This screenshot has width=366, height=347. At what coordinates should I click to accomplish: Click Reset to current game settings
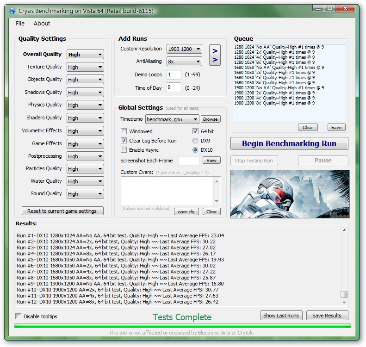(x=62, y=211)
